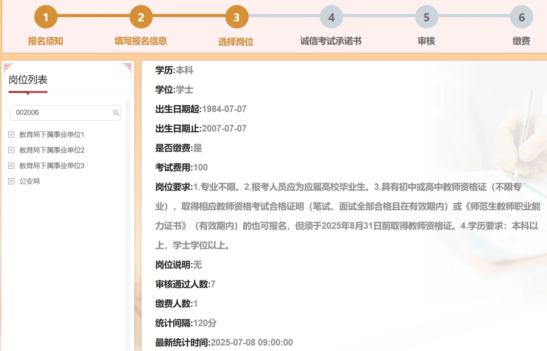Viewport: 547px width, 351px height.
Task: Click step 4 circle 诚信考试承诺书
Action: (x=331, y=17)
